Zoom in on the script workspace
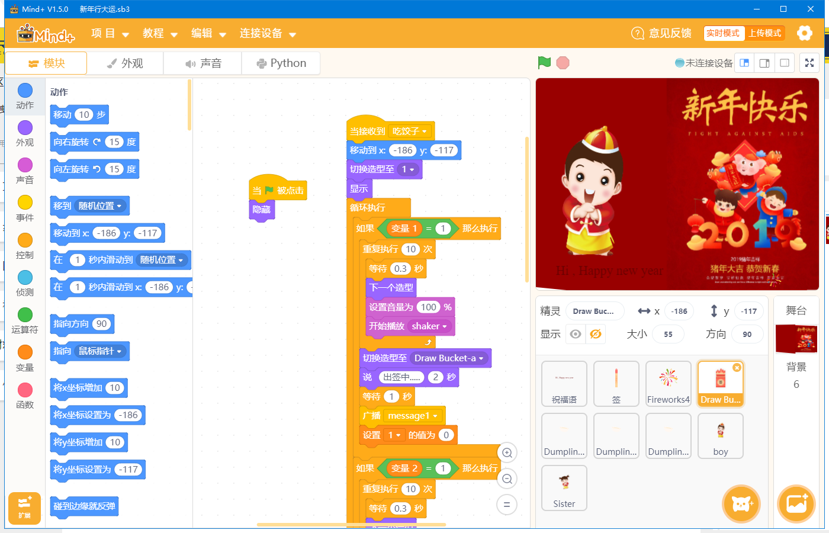The image size is (829, 533). [x=507, y=453]
